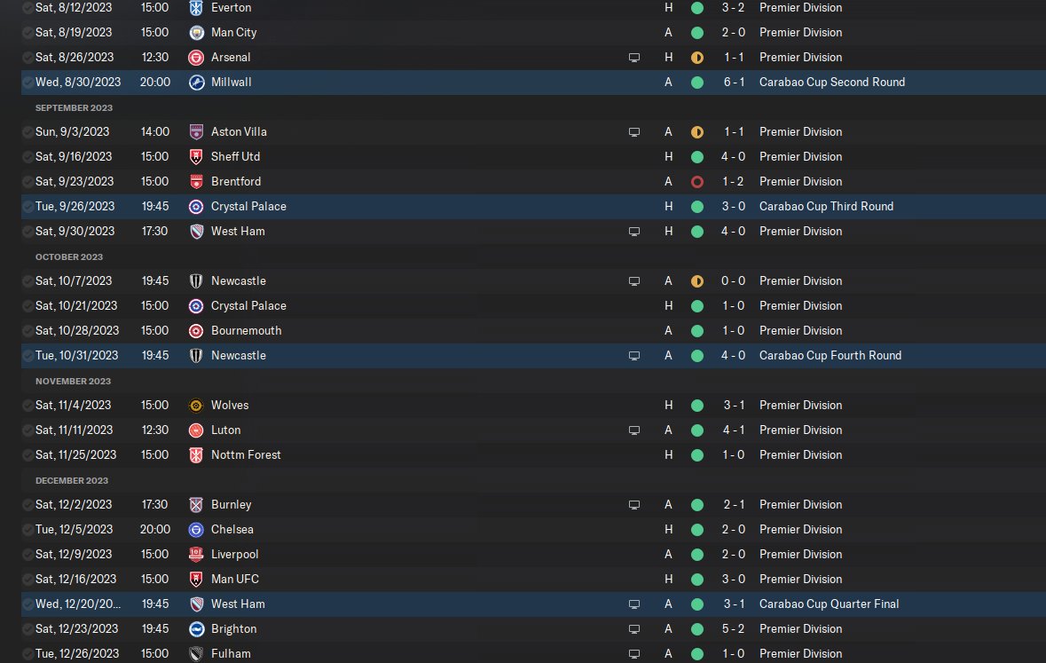
Task: Click the Wolves club badge
Action: coord(196,405)
